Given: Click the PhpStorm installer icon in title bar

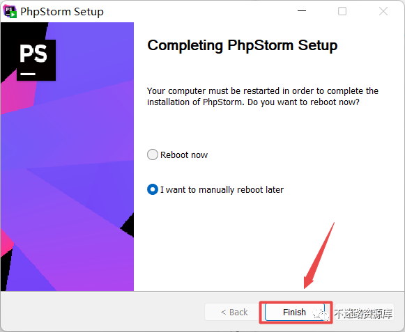Looking at the screenshot, I should point(10,11).
